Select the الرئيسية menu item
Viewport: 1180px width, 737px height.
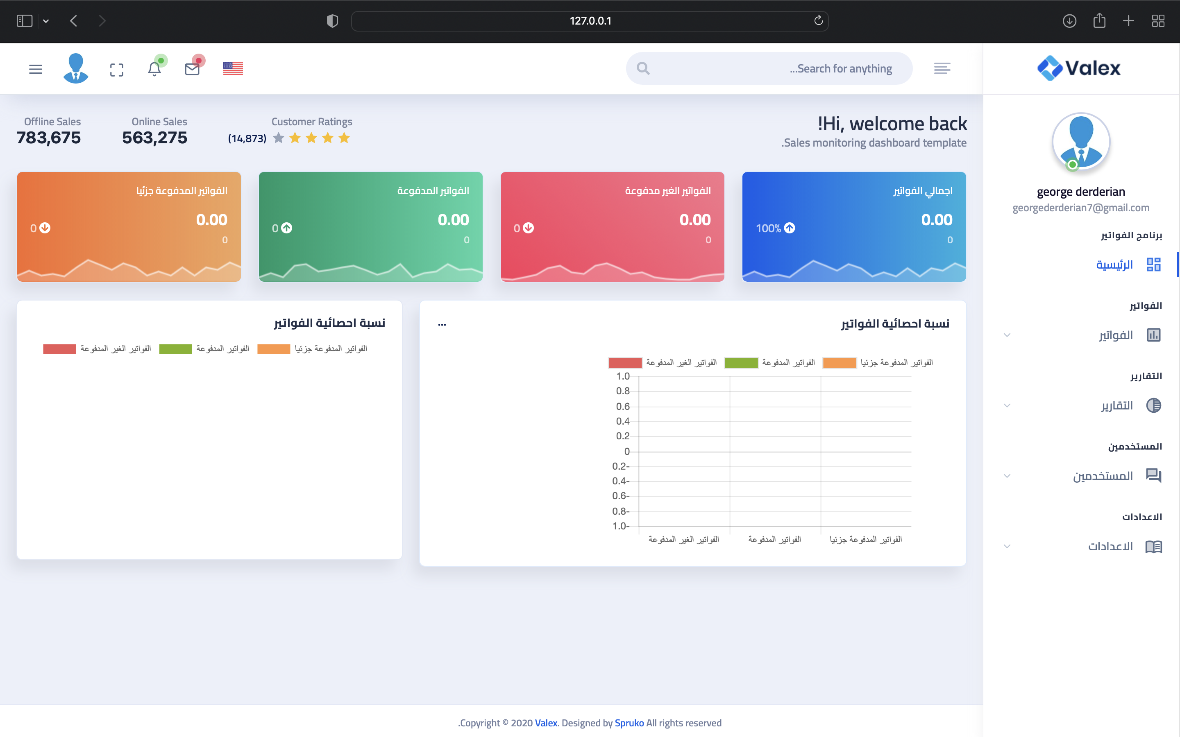pos(1114,265)
